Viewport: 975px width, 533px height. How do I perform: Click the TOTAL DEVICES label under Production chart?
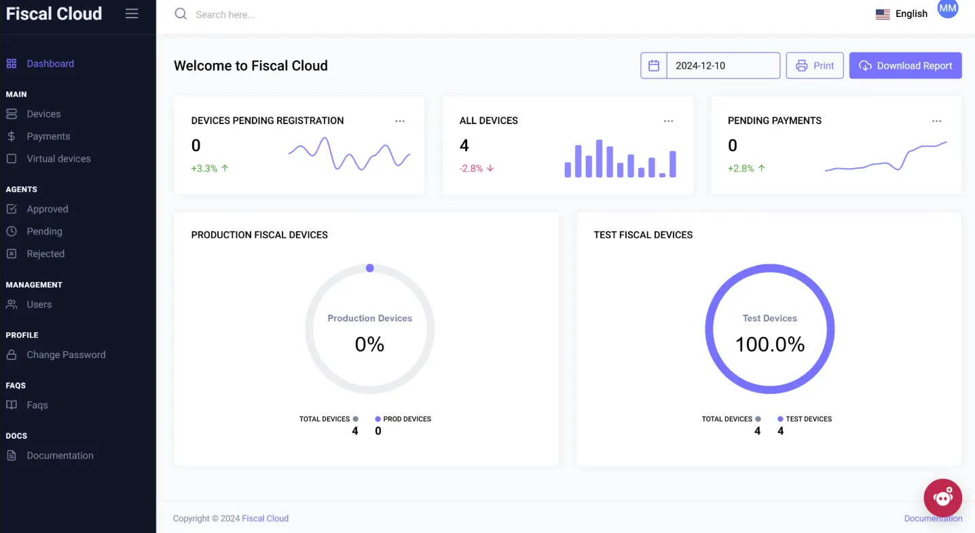(325, 419)
